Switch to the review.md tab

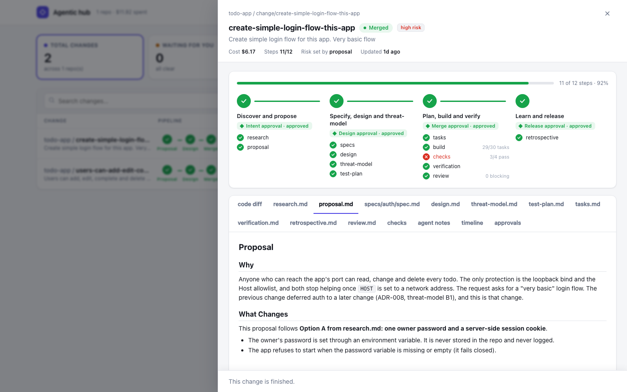362,223
